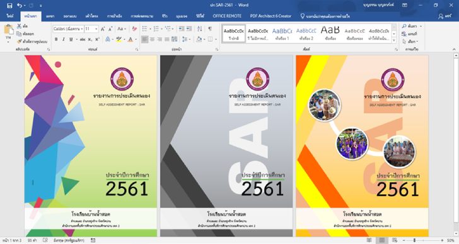The image size is (459, 244).
Task: Switch to the Design tab
Action: [70, 16]
